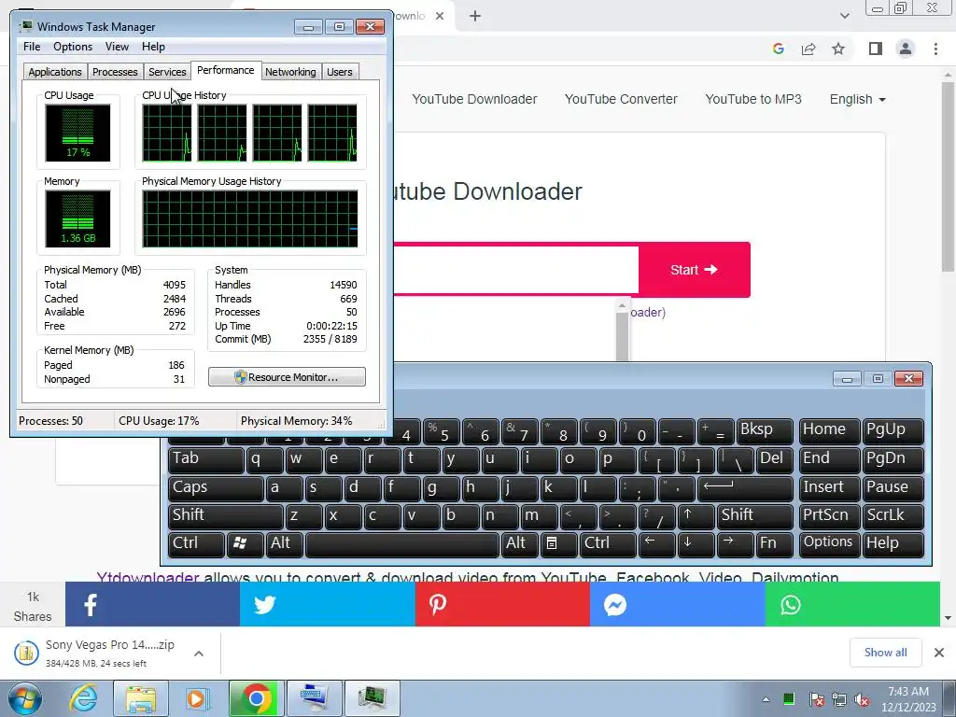Click the muted volume tray icon
This screenshot has width=956, height=717.
(x=862, y=699)
